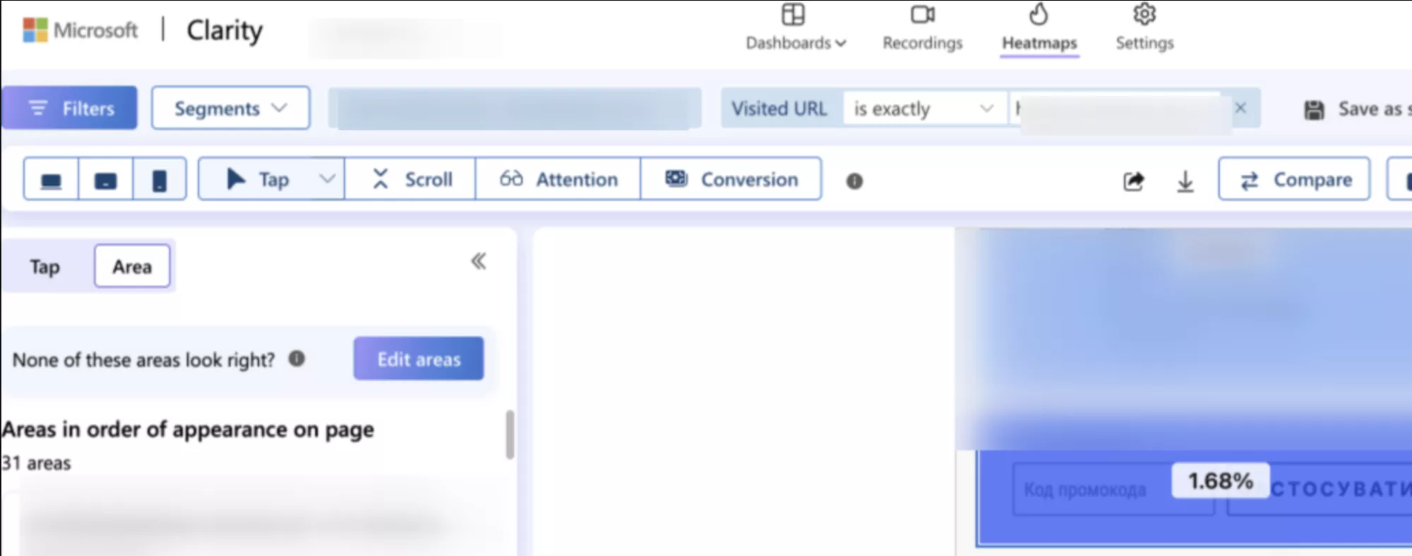
Task: Select the tablet device view icon
Action: pos(105,180)
